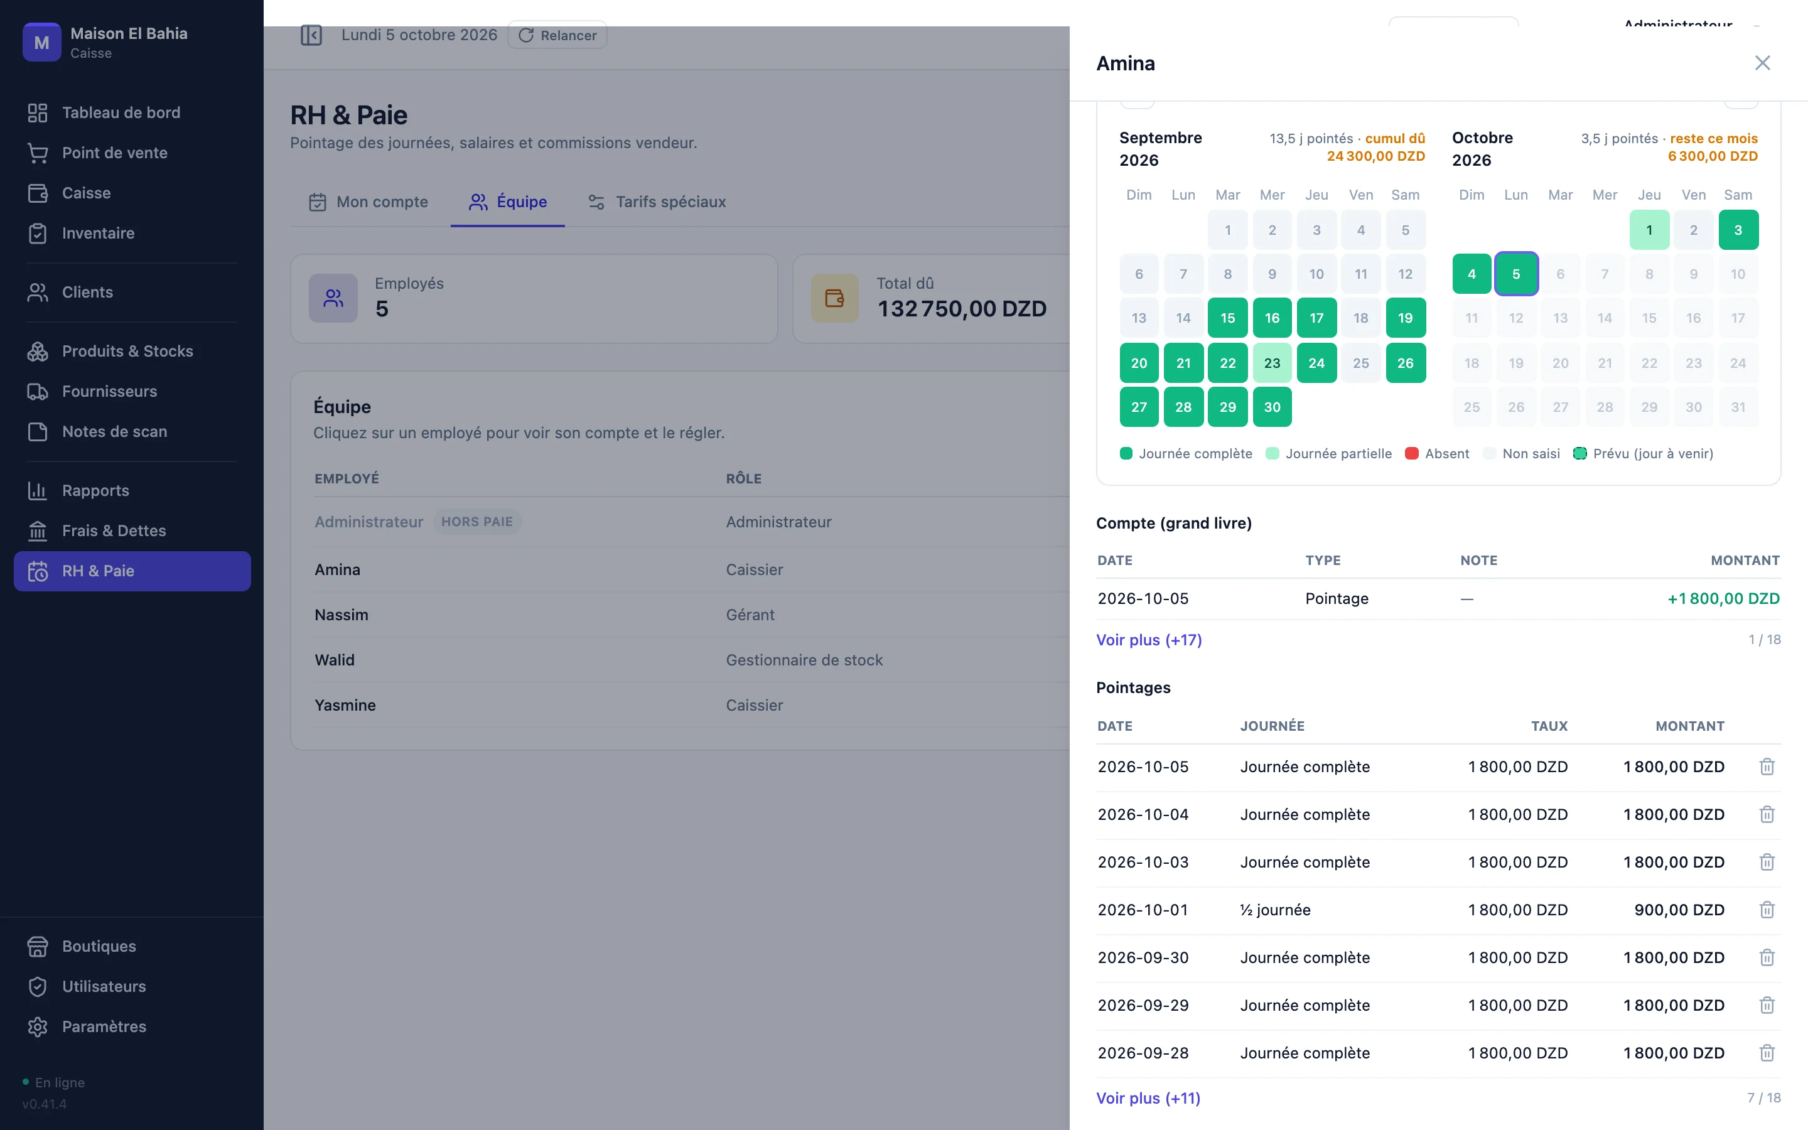
Task: Open Rapports in the sidebar
Action: pos(132,492)
